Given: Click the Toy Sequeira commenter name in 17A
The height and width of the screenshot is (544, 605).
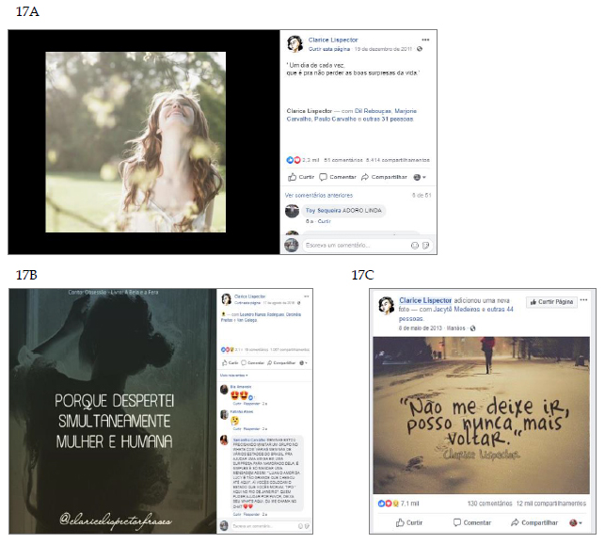Looking at the screenshot, I should pos(323,211).
